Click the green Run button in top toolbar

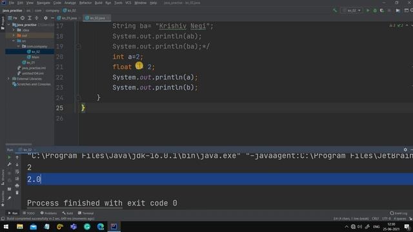click(x=368, y=10)
